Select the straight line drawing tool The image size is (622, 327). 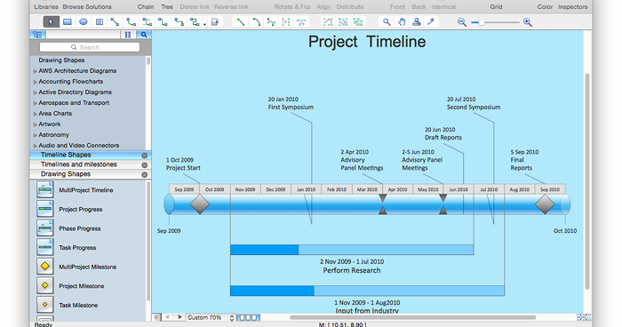point(241,22)
